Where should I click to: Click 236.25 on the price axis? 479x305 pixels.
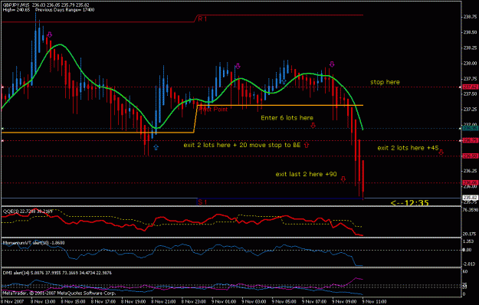pyautogui.click(x=470, y=171)
